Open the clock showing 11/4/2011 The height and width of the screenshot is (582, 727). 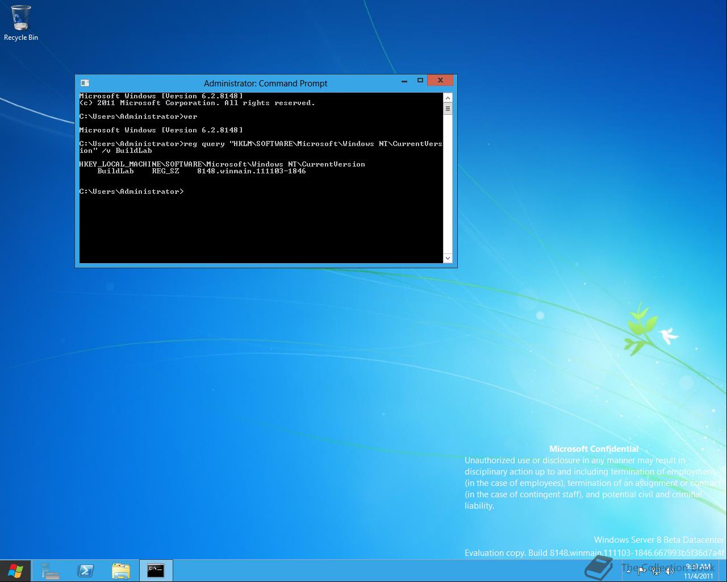pyautogui.click(x=698, y=571)
